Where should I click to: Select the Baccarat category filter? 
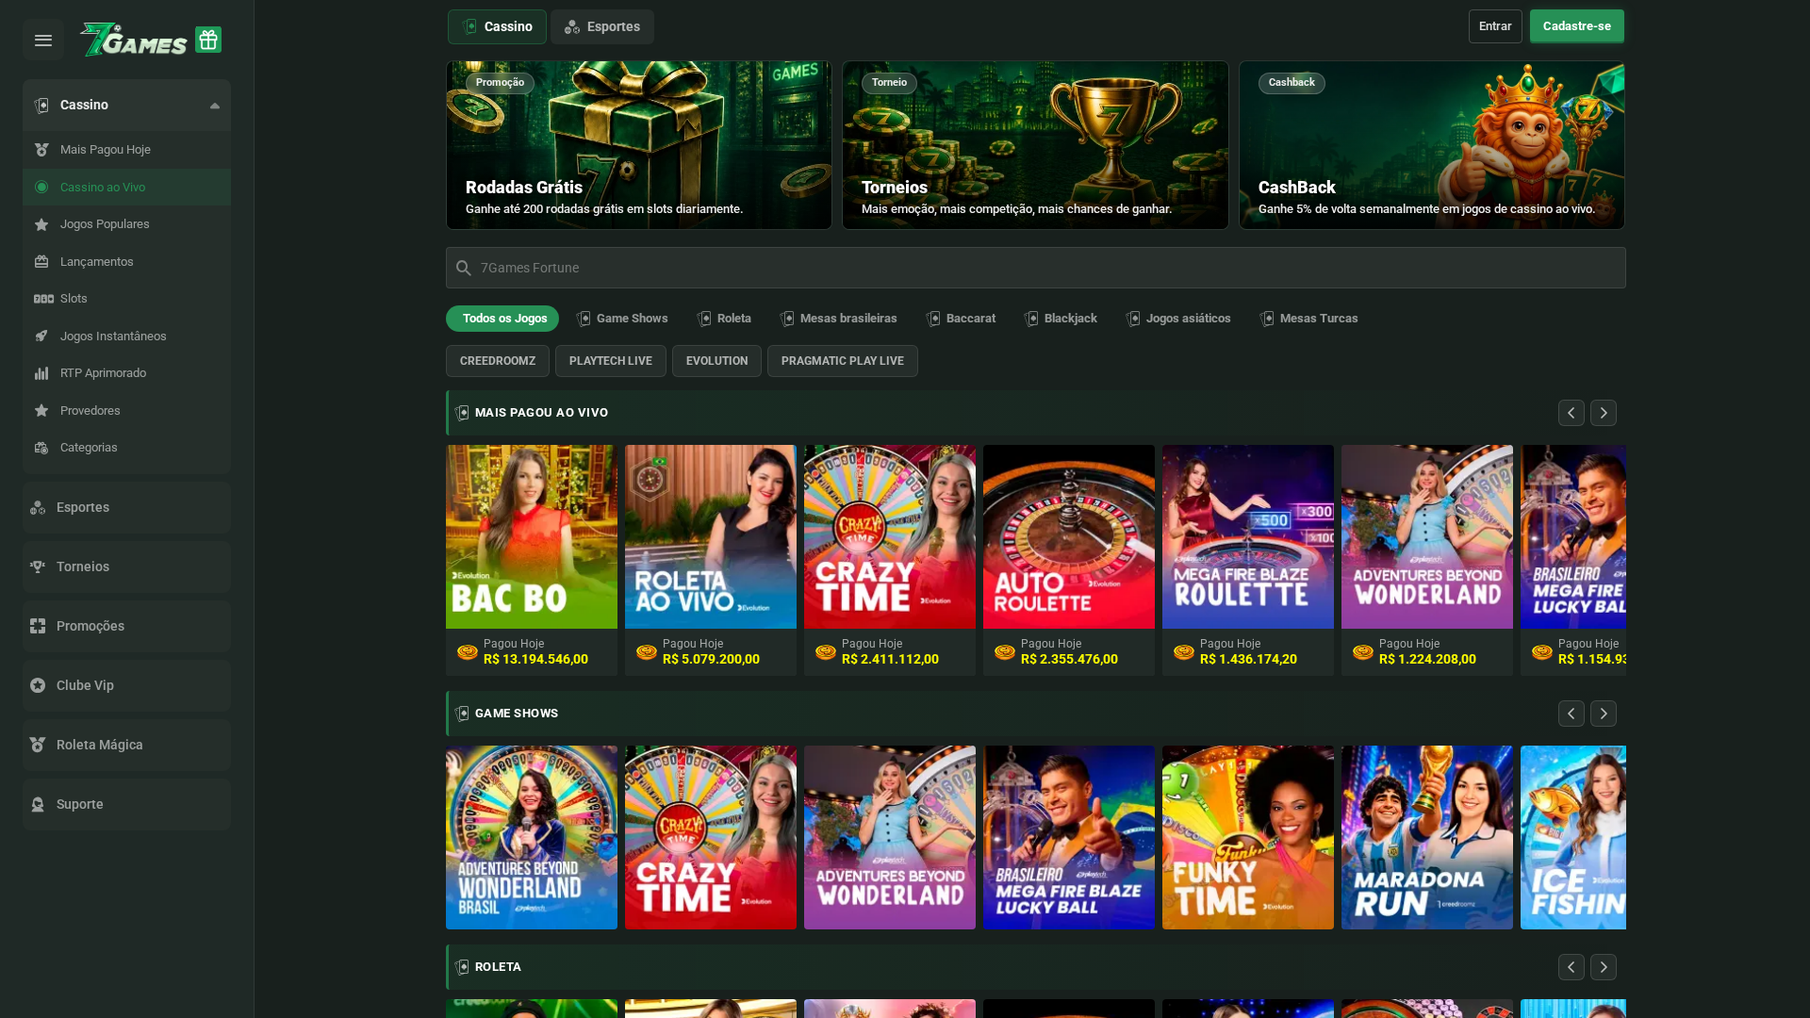(x=961, y=319)
